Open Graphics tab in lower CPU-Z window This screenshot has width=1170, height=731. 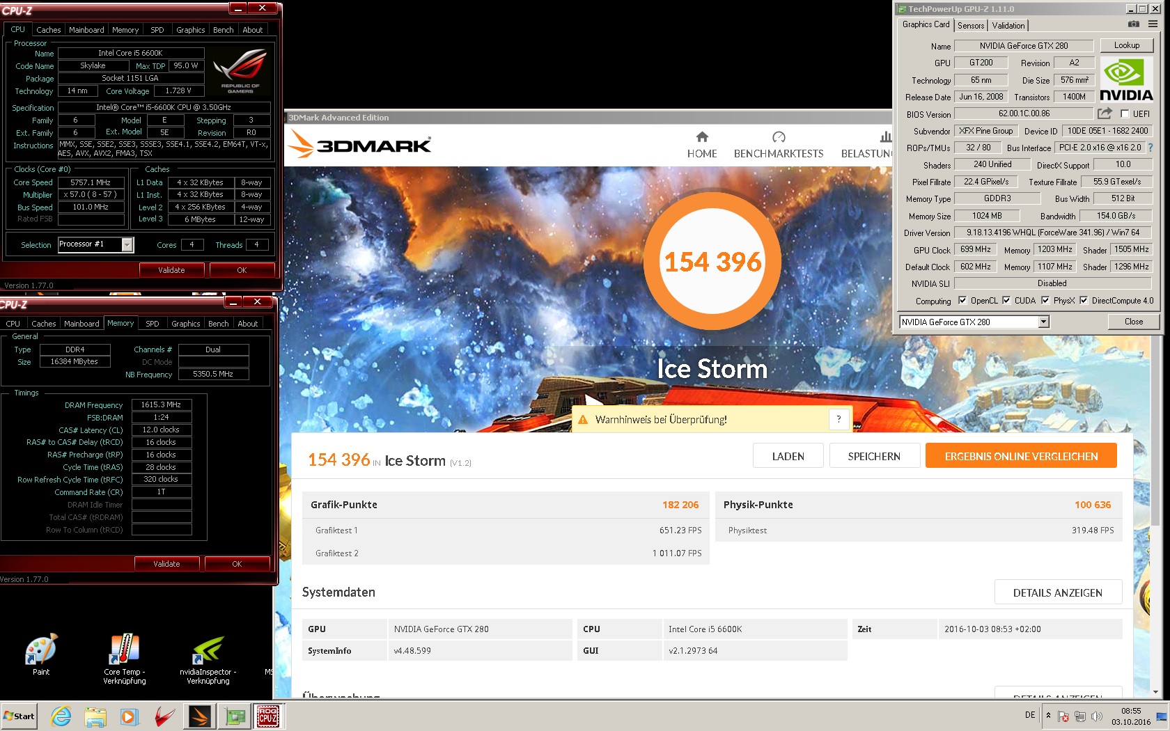186,324
